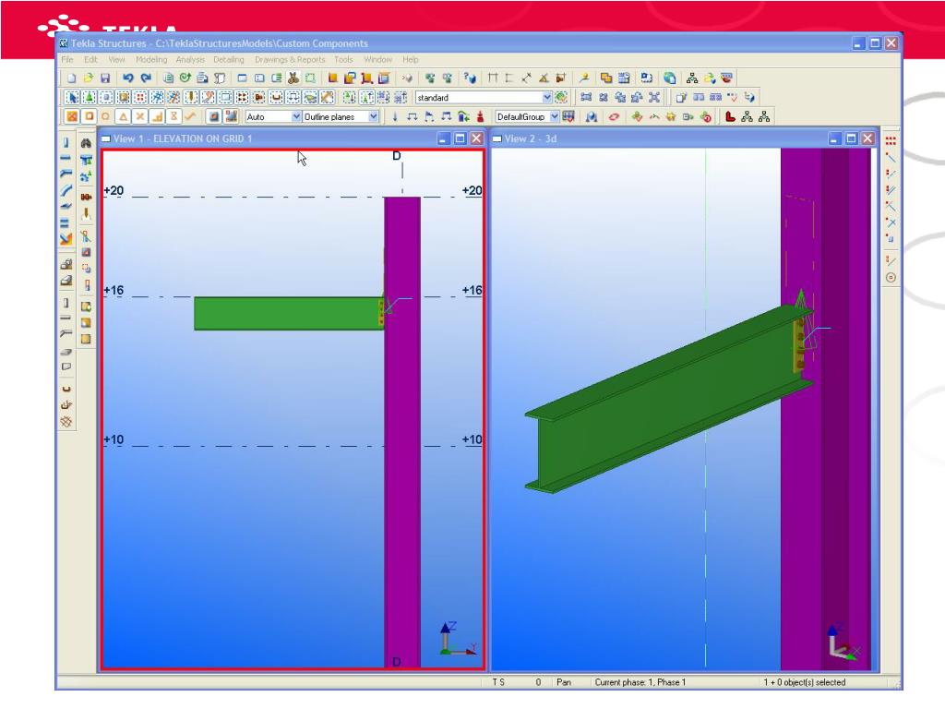Click 'Current phase: 1, Phase 1' in status bar
Image resolution: width=945 pixels, height=709 pixels.
(x=640, y=682)
